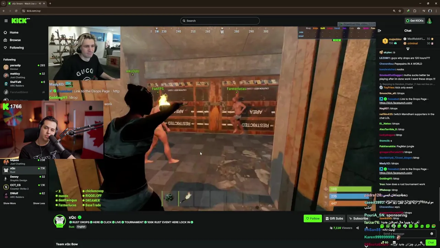The image size is (440, 248).
Task: Open the Denny recommended channel
Action: 24,178
